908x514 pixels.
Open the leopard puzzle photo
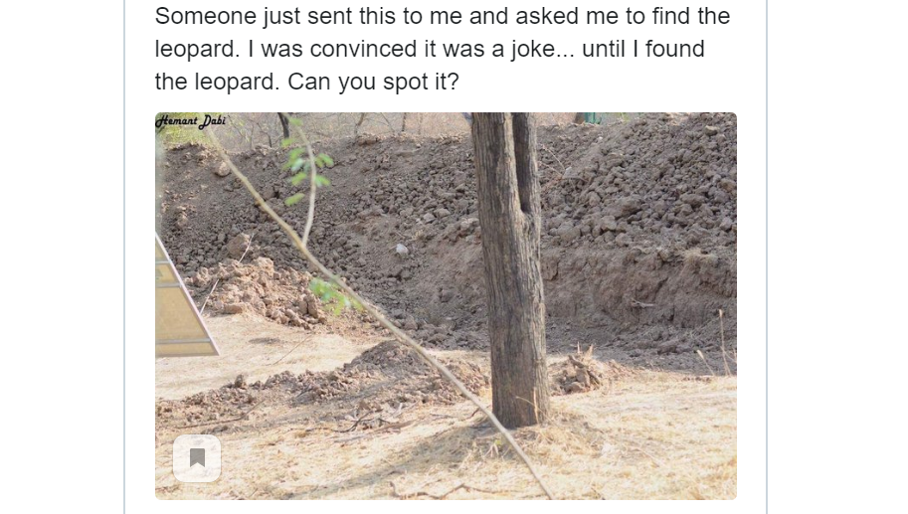point(446,305)
